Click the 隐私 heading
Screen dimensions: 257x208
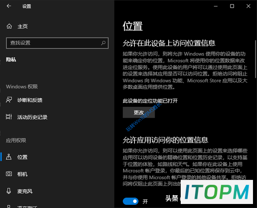pos(11,60)
